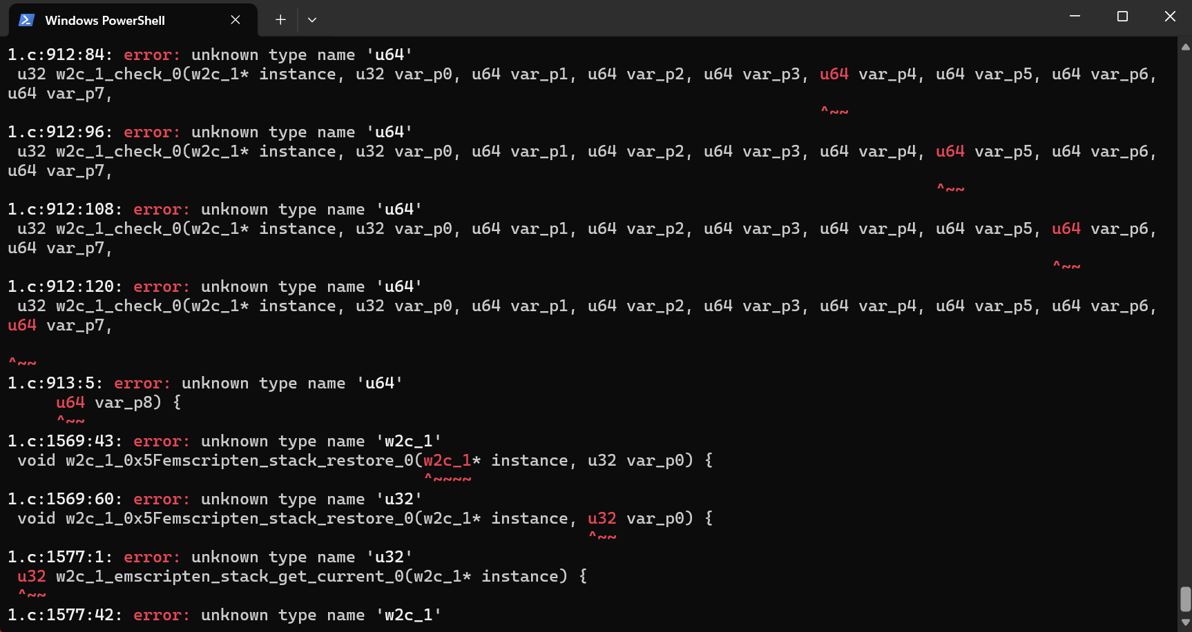Click the red 'w2c_1' in the stack_restore line

[x=447, y=461]
